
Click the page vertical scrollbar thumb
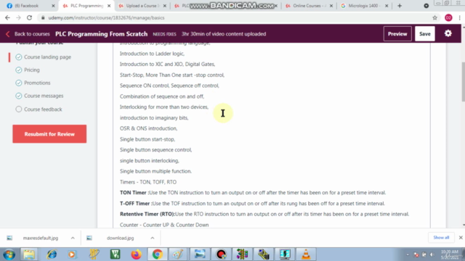463,82
